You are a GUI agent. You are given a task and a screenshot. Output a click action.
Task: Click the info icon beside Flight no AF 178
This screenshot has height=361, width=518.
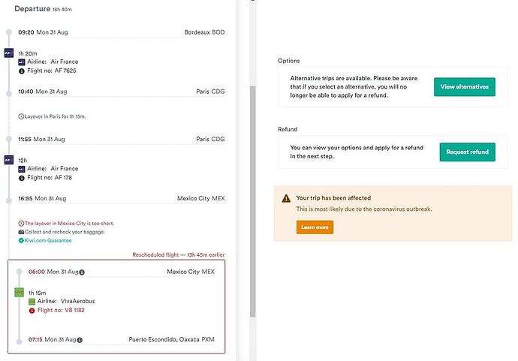(x=22, y=178)
